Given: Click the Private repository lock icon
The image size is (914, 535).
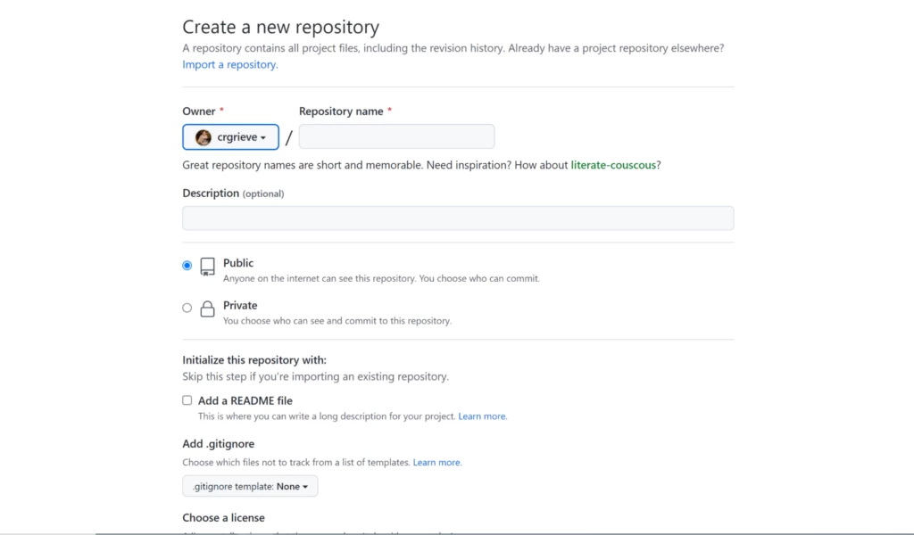Looking at the screenshot, I should tap(207, 309).
